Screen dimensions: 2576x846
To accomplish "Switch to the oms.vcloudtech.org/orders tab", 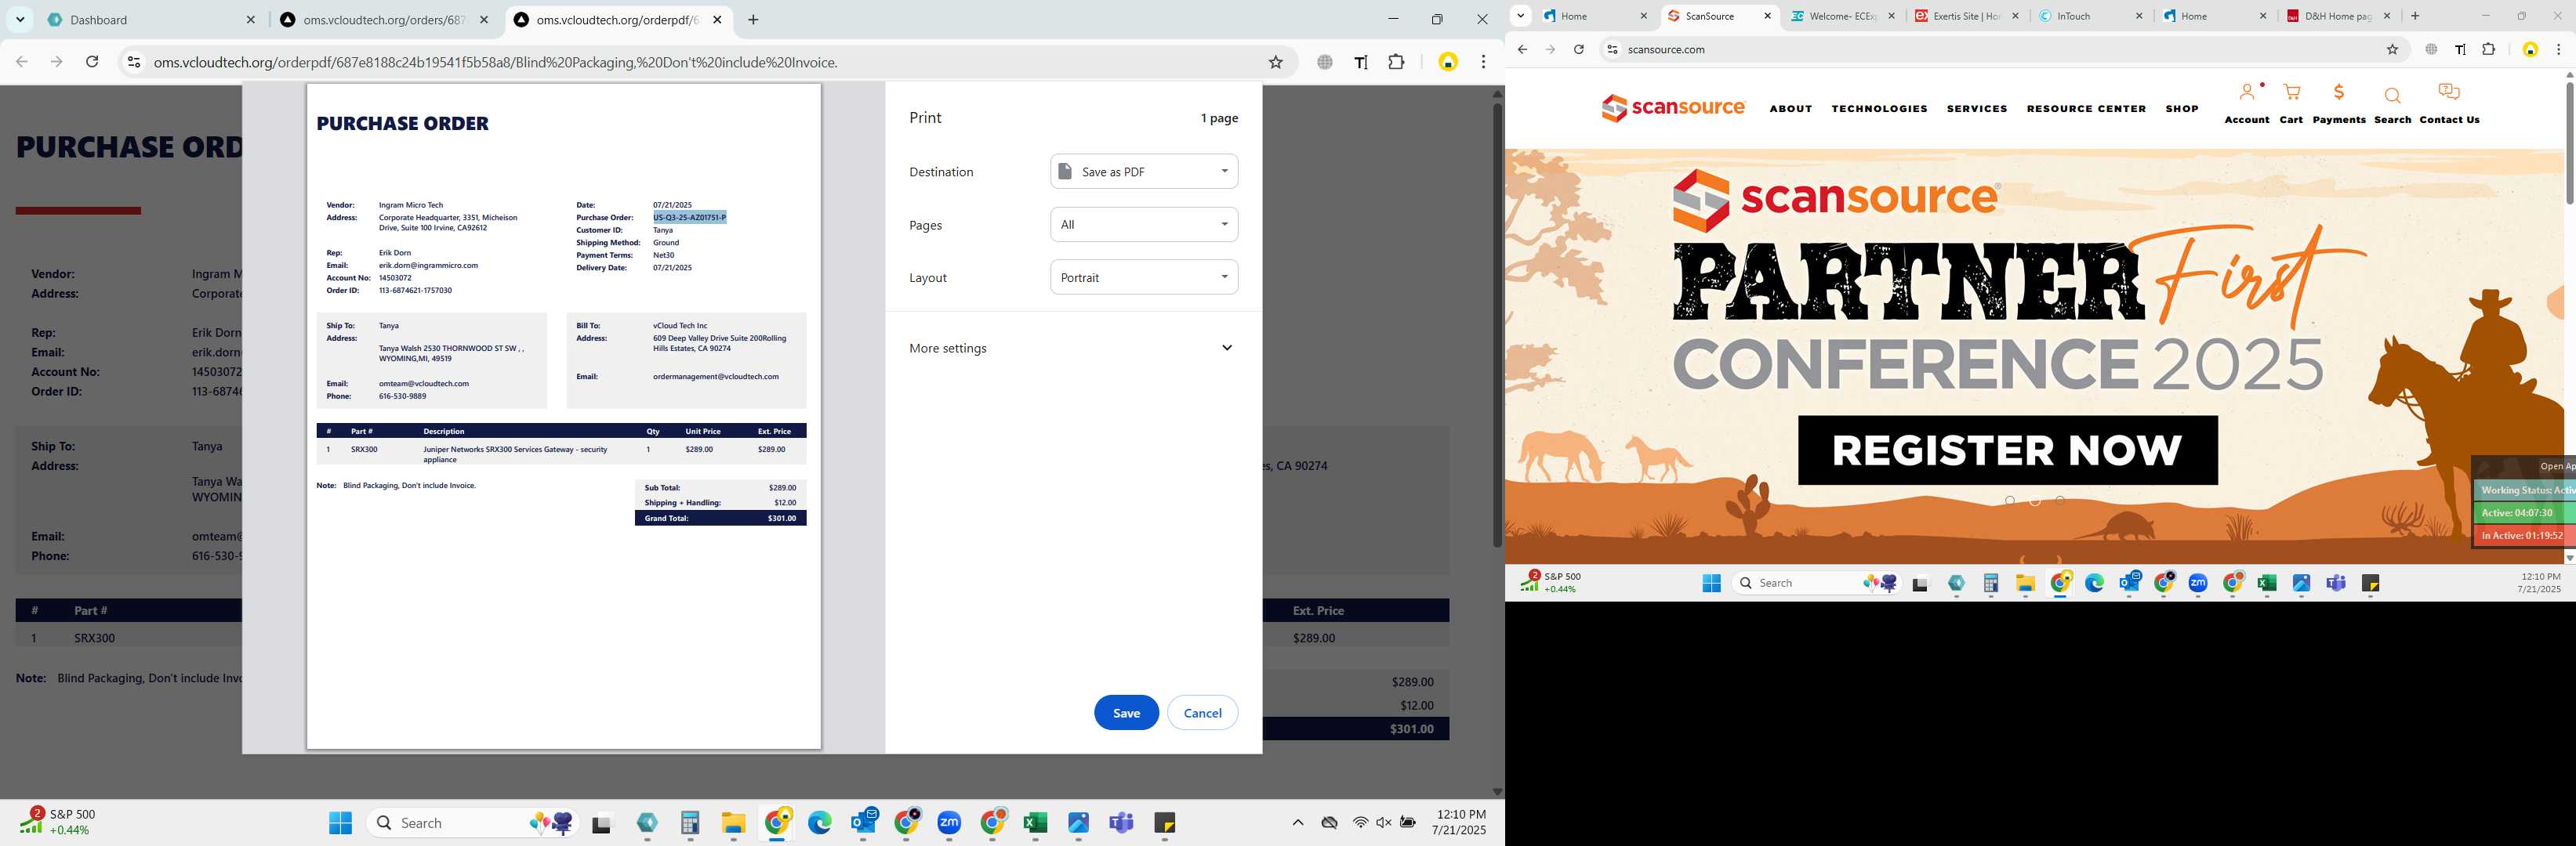I will coord(384,20).
